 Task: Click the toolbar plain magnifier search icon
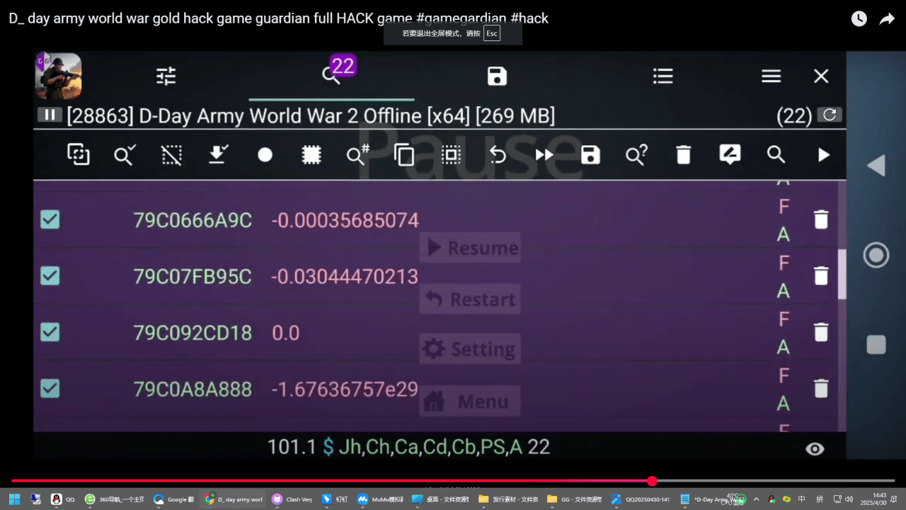tap(776, 154)
